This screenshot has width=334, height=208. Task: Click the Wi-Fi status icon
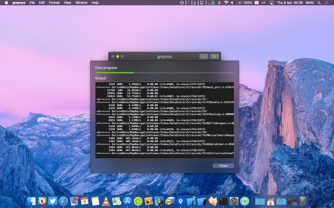tap(226, 3)
